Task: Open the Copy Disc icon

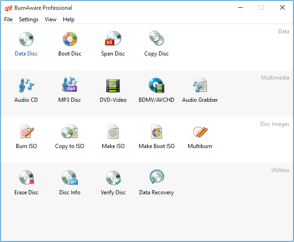Action: tap(156, 38)
